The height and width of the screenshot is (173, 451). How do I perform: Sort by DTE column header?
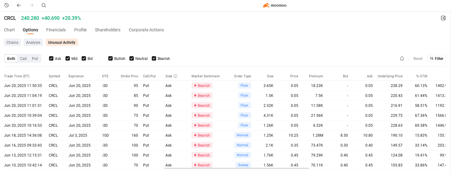105,76
